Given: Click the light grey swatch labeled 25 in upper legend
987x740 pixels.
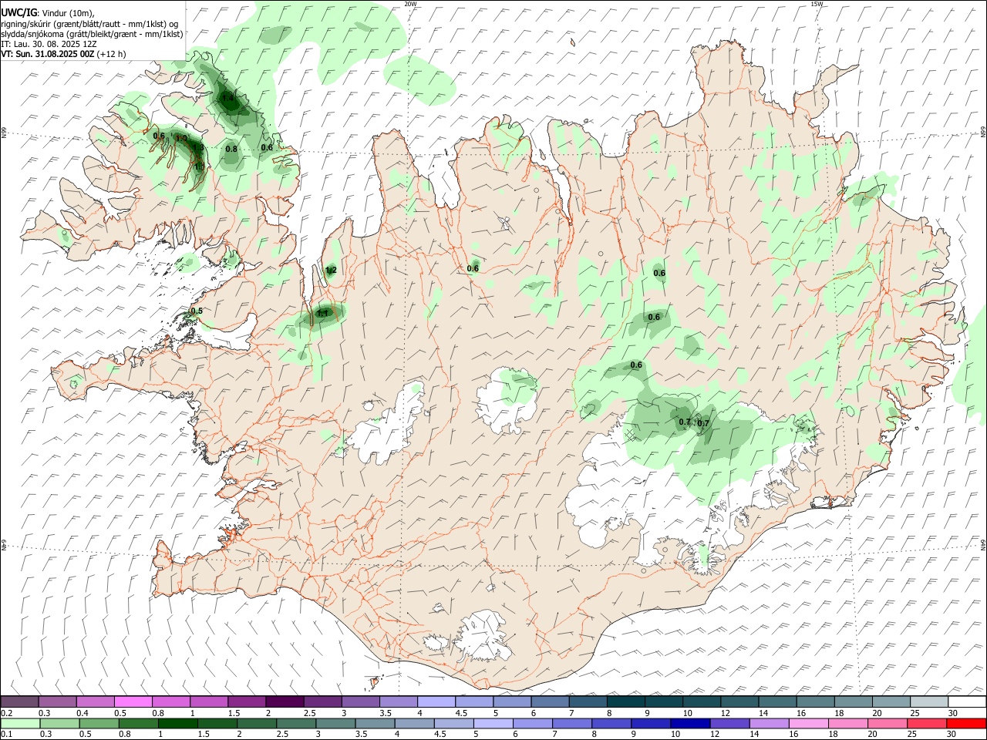Looking at the screenshot, I should click(x=929, y=701).
